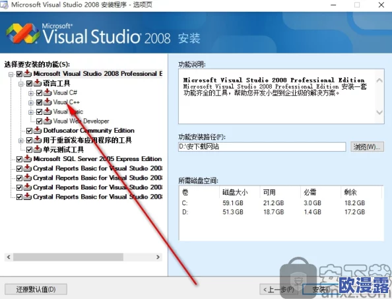The width and height of the screenshot is (392, 299).
Task: Uncheck Microsoft SQL Server 2005 Express checkbox
Action: 19,159
